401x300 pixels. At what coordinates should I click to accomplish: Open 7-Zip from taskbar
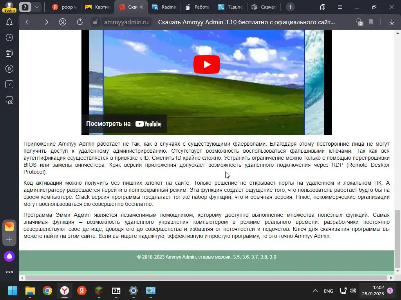coord(116,291)
